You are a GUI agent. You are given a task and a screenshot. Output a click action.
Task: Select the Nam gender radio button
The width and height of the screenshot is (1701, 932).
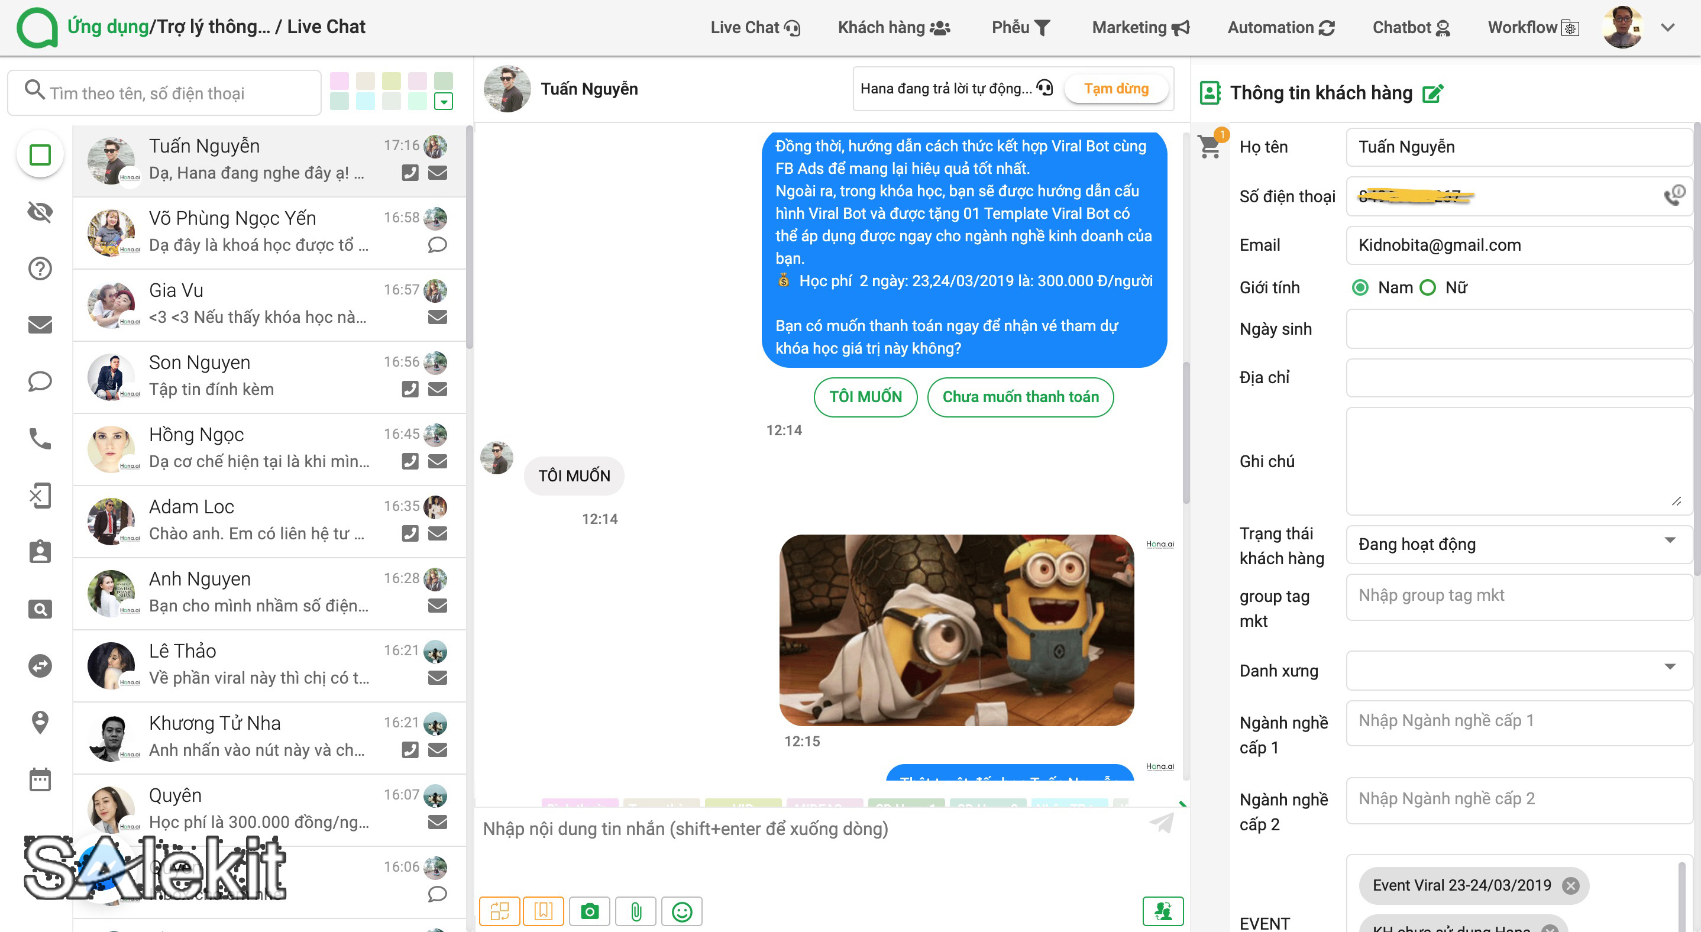pos(1360,287)
